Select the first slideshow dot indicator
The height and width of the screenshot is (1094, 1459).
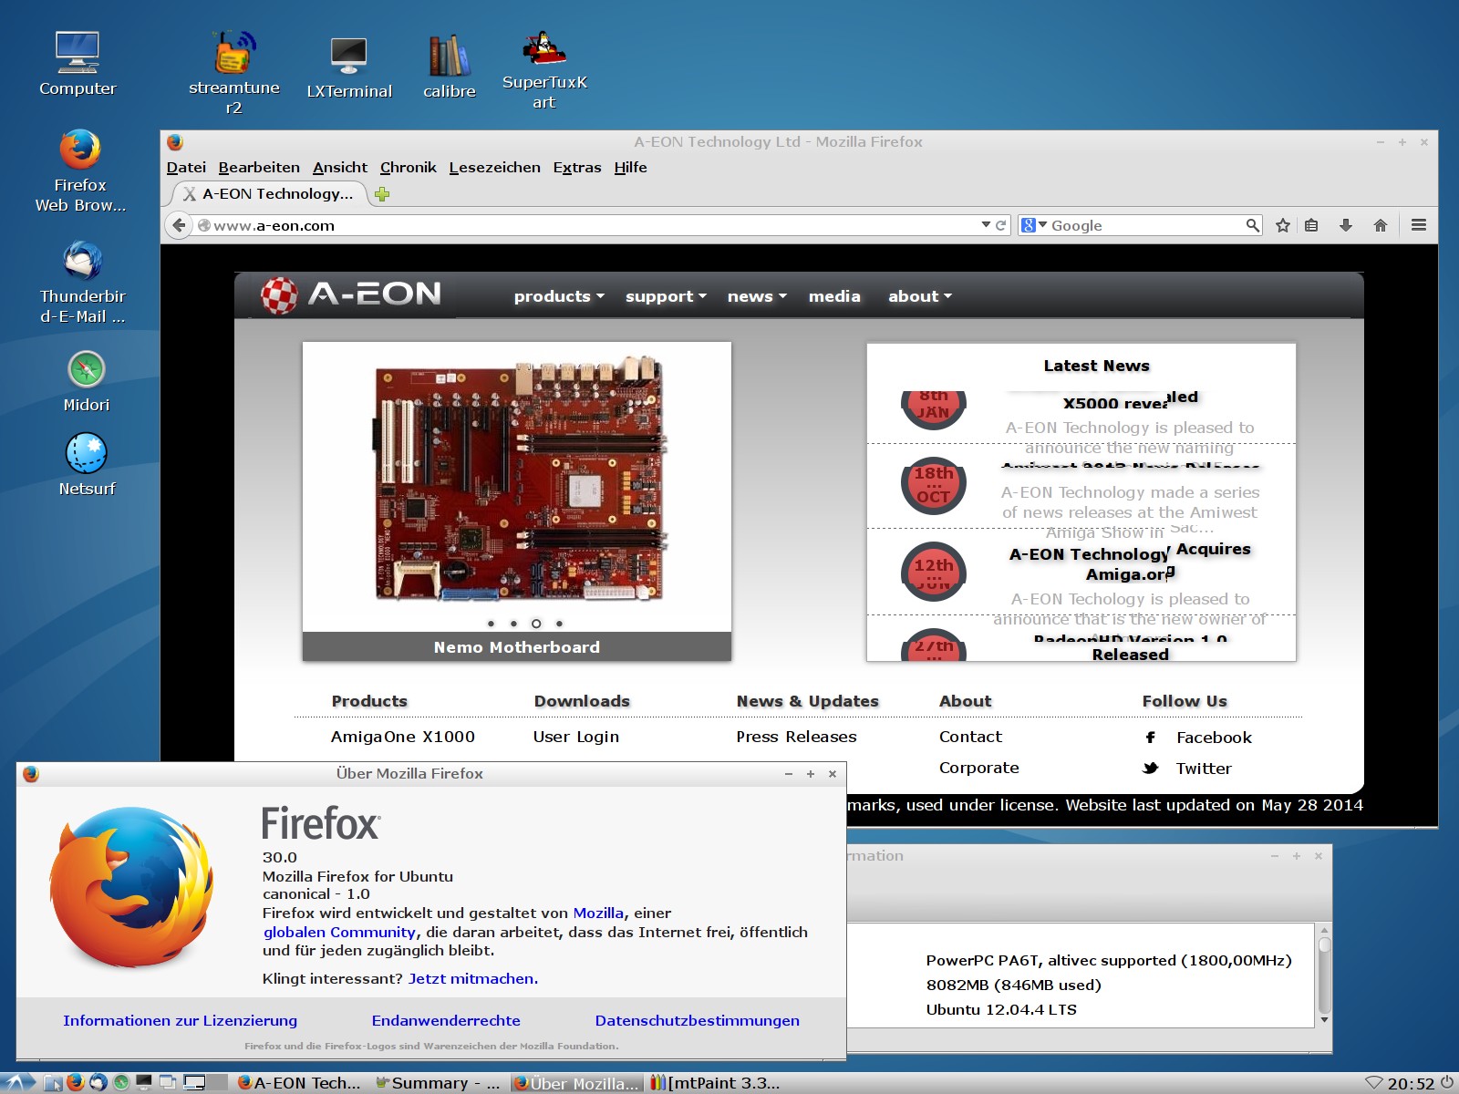(x=491, y=624)
